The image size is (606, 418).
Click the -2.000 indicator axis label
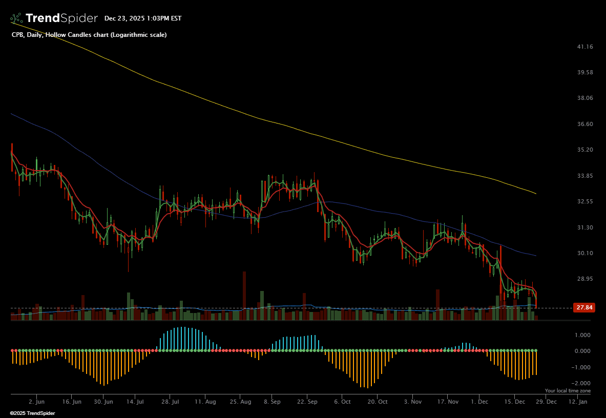point(583,384)
